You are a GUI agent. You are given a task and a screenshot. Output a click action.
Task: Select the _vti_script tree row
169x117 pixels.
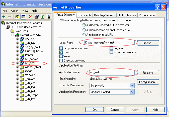31,95
